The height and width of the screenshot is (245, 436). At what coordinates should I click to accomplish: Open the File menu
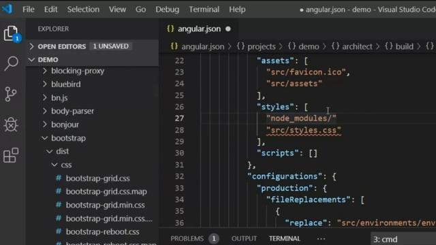[29, 9]
